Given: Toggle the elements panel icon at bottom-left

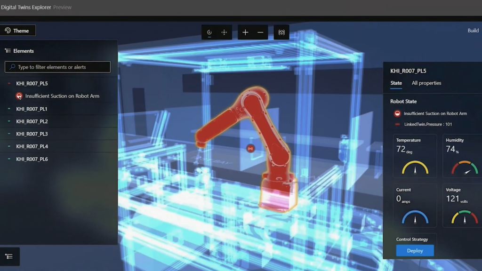Looking at the screenshot, I should 9,256.
